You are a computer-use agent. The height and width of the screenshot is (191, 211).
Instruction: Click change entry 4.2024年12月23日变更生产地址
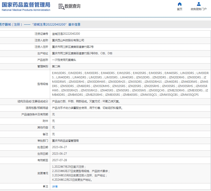pyautogui.click(x=72, y=180)
